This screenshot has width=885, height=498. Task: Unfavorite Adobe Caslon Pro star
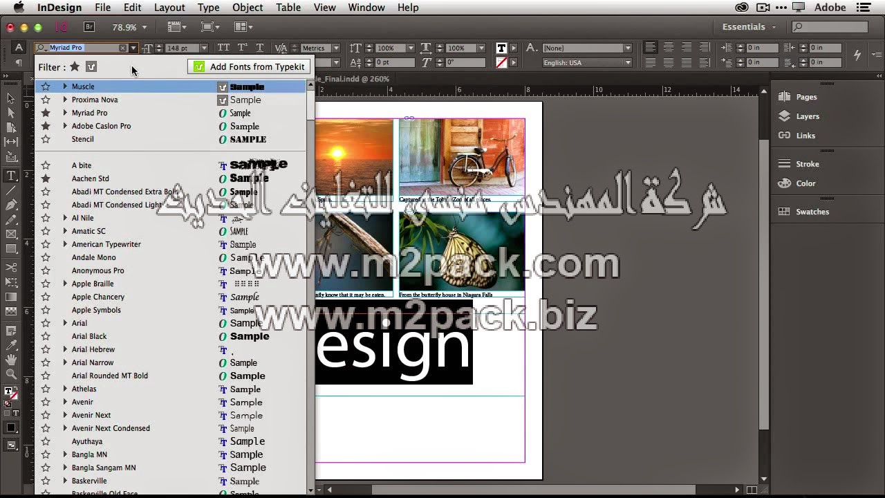tap(46, 126)
